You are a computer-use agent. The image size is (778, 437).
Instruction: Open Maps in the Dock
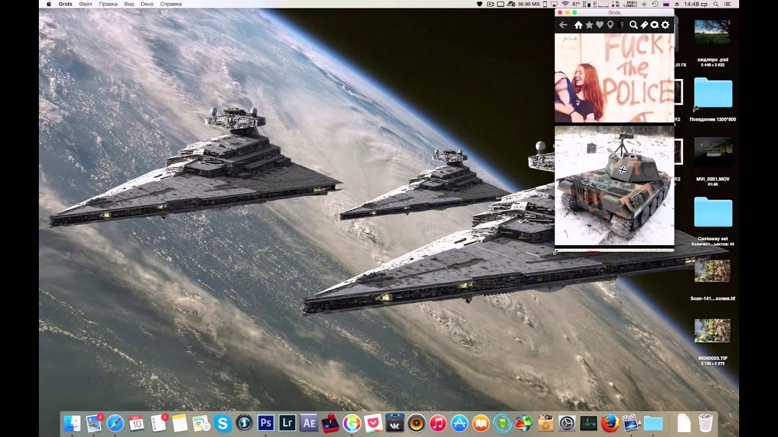pos(201,423)
